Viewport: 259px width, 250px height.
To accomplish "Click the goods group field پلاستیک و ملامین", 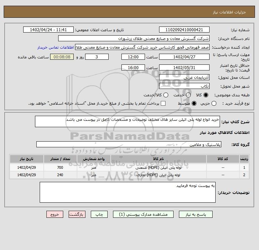I will (129, 145).
